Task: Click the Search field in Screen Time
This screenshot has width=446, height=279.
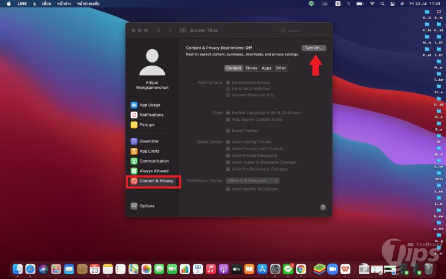Action: point(303,31)
